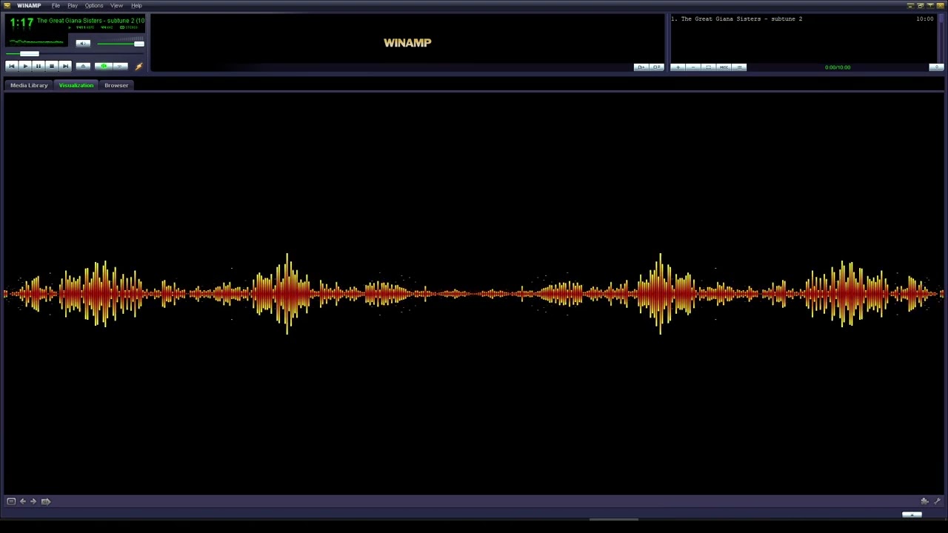Click the button at playlist bottom right
Screen dimensions: 948x533
[x=936, y=67]
